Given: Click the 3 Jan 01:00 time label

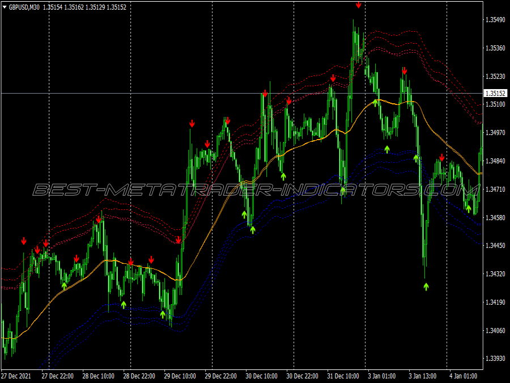Looking at the screenshot, I should click(x=382, y=376).
